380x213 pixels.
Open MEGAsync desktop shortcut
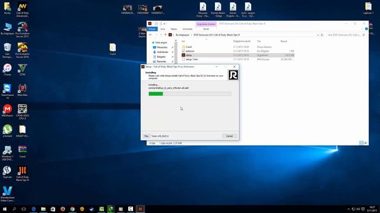pos(7,111)
